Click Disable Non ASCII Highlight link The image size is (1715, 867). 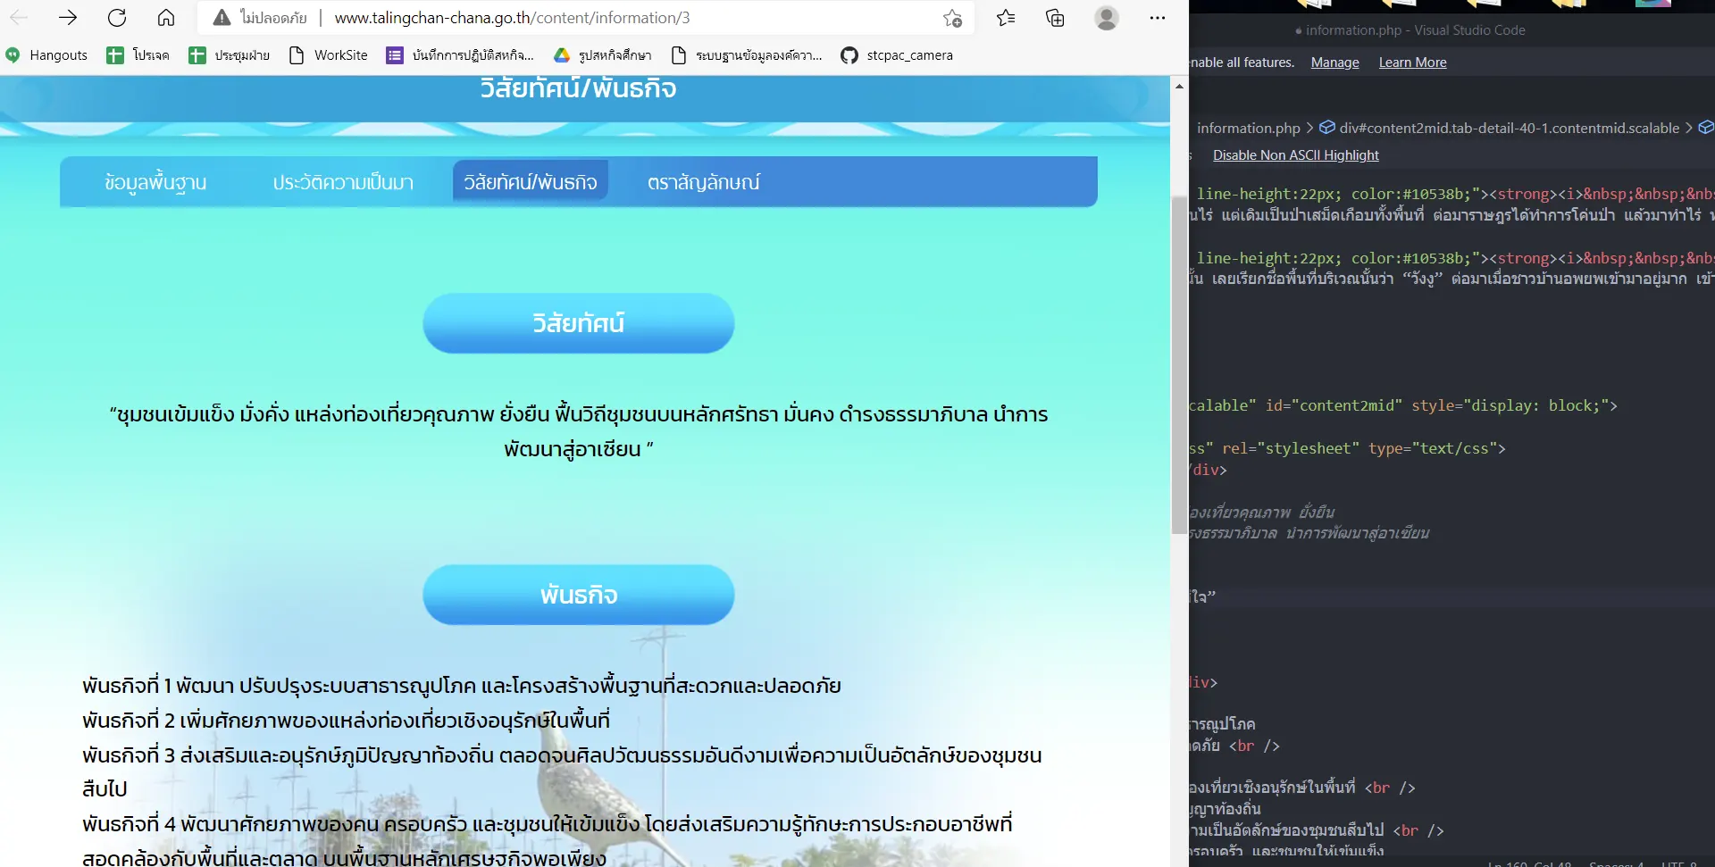1295,155
